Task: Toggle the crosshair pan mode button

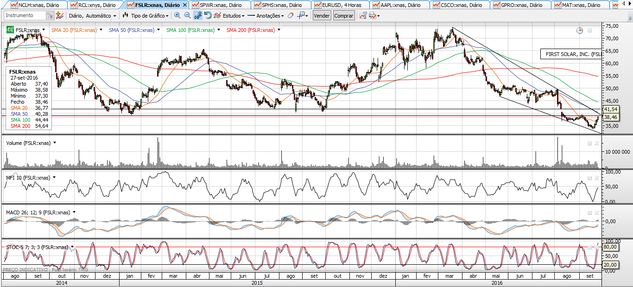Action: (198, 15)
